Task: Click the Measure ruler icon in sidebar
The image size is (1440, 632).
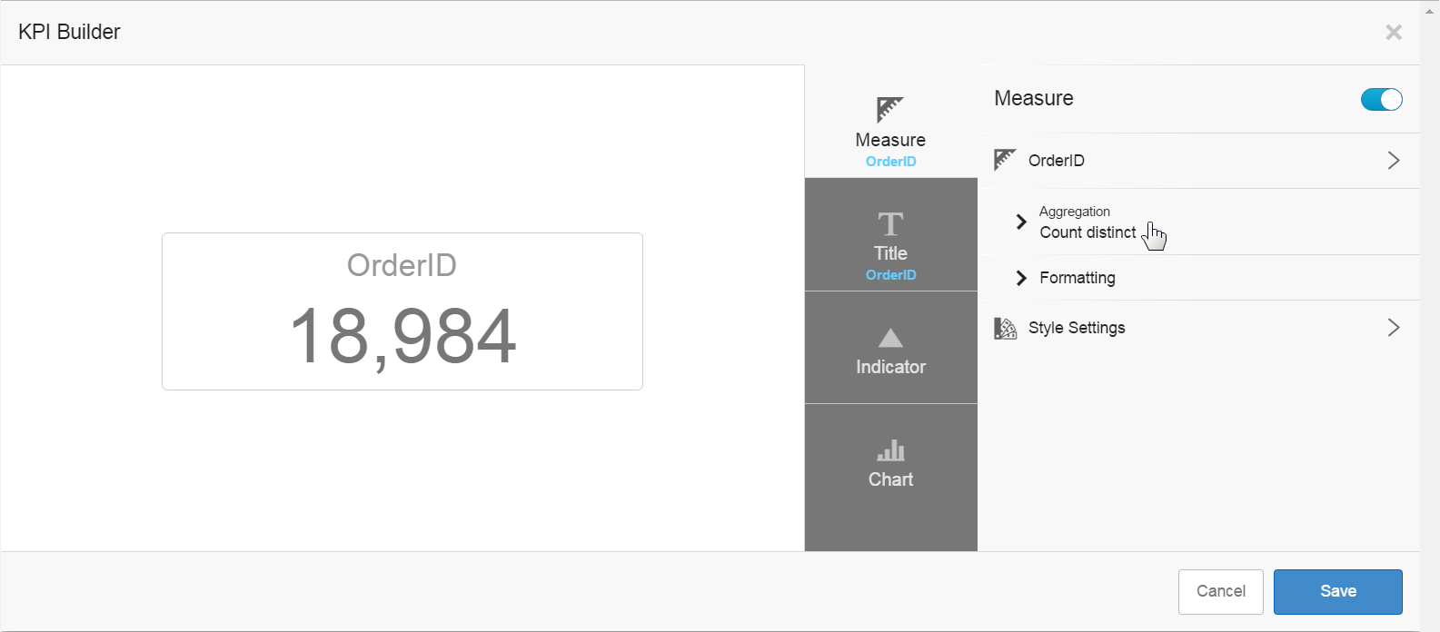Action: pos(889,109)
